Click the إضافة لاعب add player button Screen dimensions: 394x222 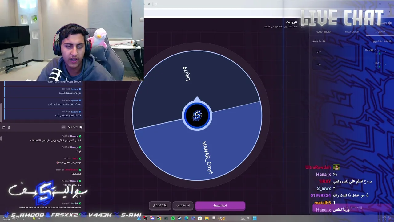click(183, 205)
